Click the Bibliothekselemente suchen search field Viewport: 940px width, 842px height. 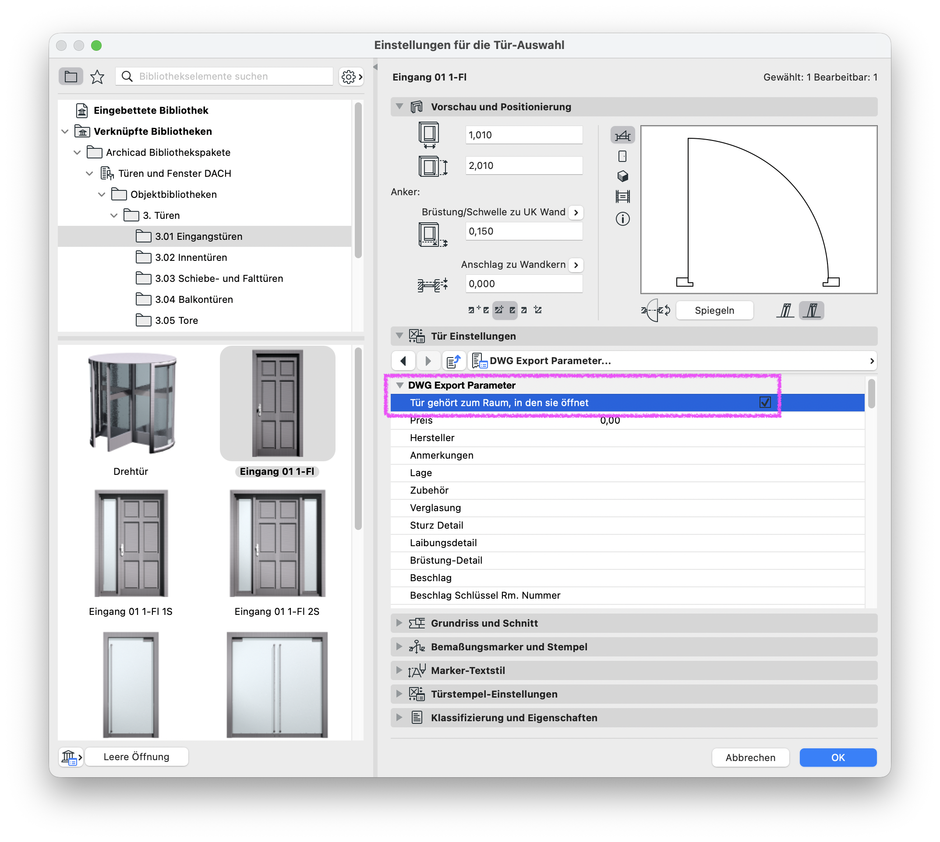pos(224,76)
